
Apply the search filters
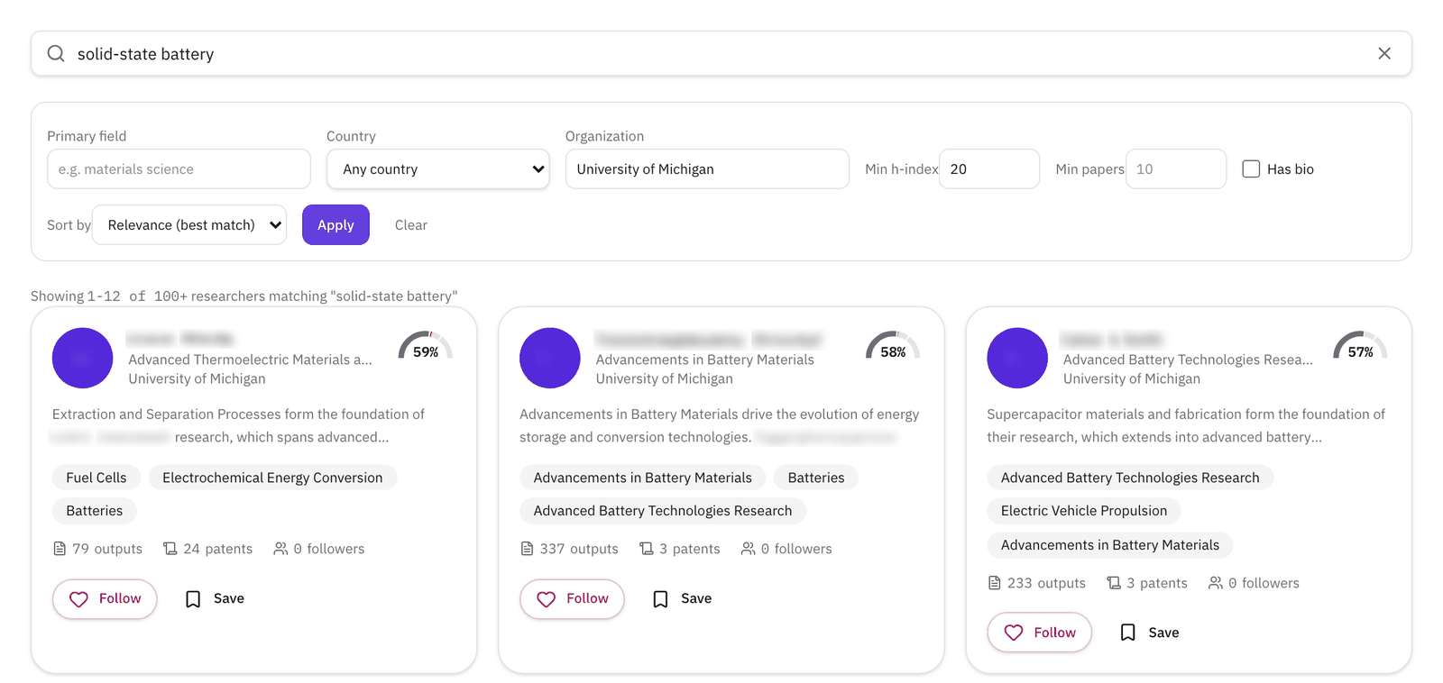pyautogui.click(x=335, y=224)
